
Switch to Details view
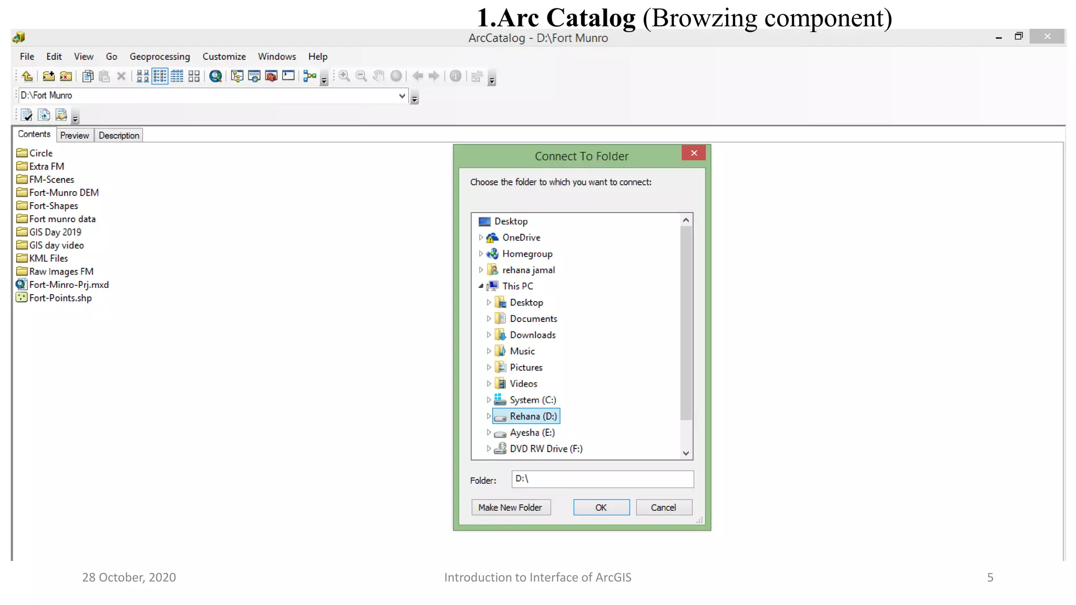(177, 76)
